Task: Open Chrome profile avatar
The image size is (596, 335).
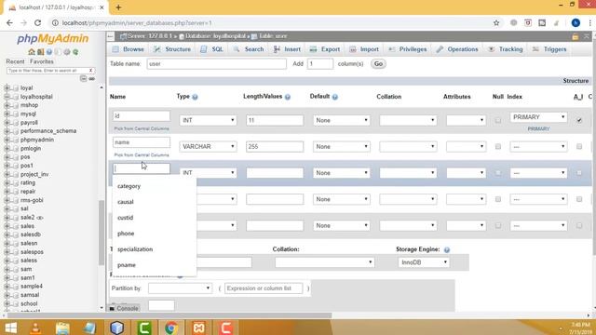Action: tap(576, 22)
